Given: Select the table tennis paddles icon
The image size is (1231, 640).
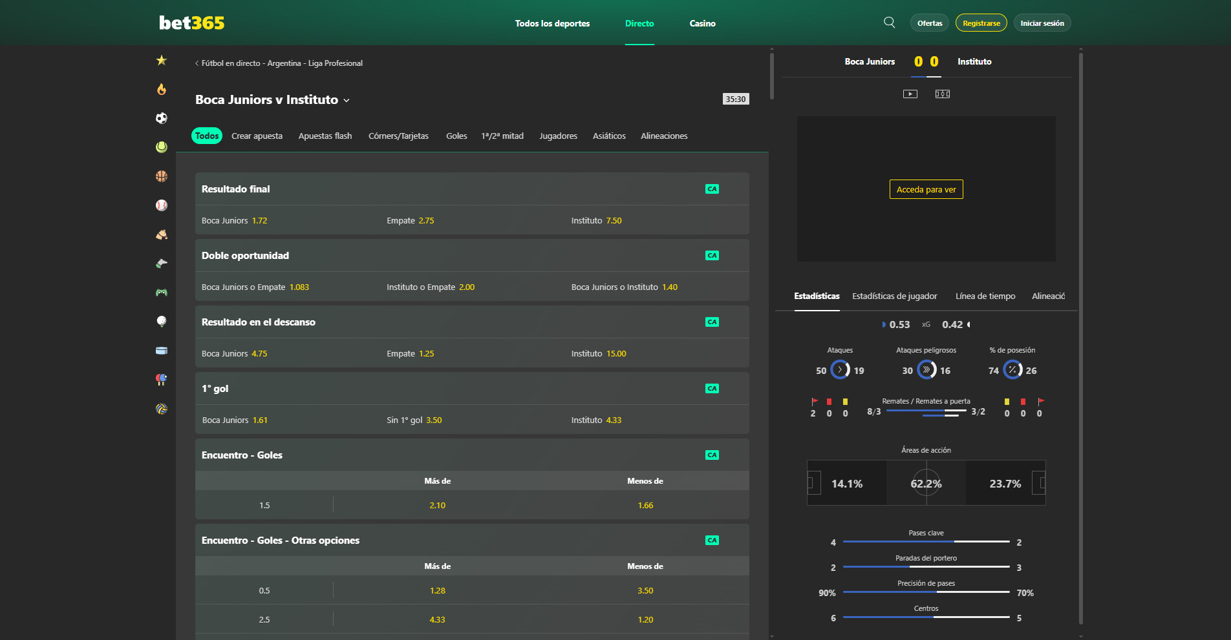Looking at the screenshot, I should 162,380.
